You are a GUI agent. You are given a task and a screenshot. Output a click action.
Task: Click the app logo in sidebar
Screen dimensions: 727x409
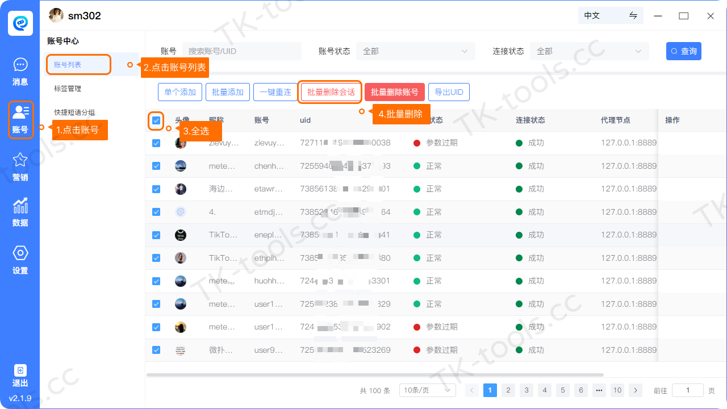pos(20,23)
